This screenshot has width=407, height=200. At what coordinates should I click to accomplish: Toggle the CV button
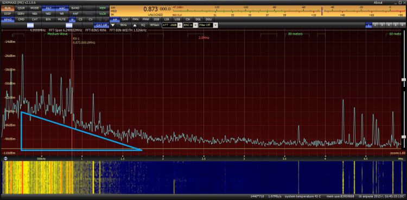(91, 19)
